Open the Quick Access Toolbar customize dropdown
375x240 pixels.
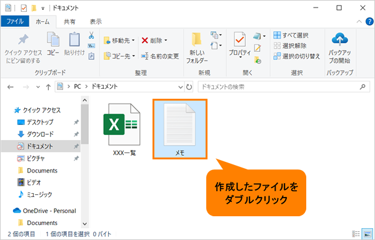coord(42,8)
